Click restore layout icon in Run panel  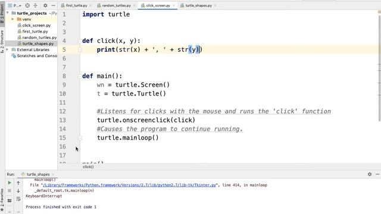pos(10,200)
